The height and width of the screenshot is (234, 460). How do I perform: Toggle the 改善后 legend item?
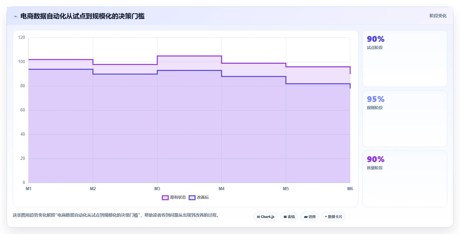(199, 197)
